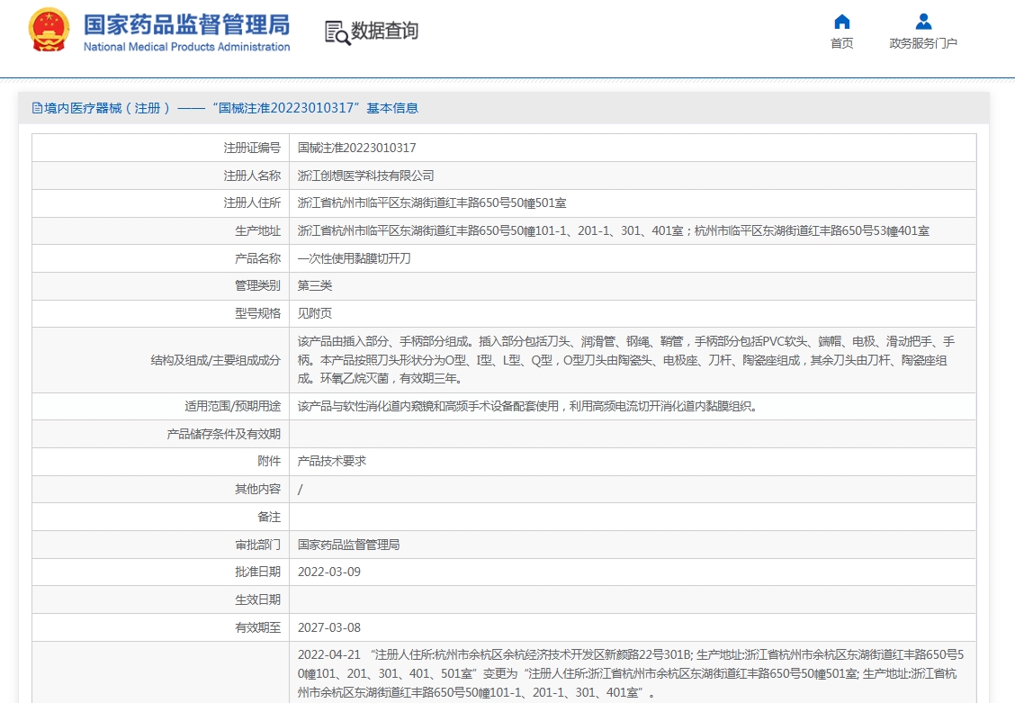Screen dimensions: 1015x703
Task: Click the 产品储存条件及有效期 row label
Action: click(223, 434)
